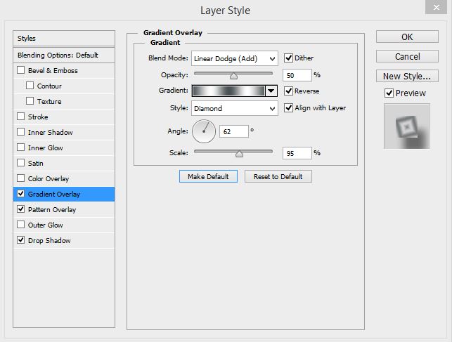Uncheck the Dither option
452x342 pixels.
click(x=288, y=58)
